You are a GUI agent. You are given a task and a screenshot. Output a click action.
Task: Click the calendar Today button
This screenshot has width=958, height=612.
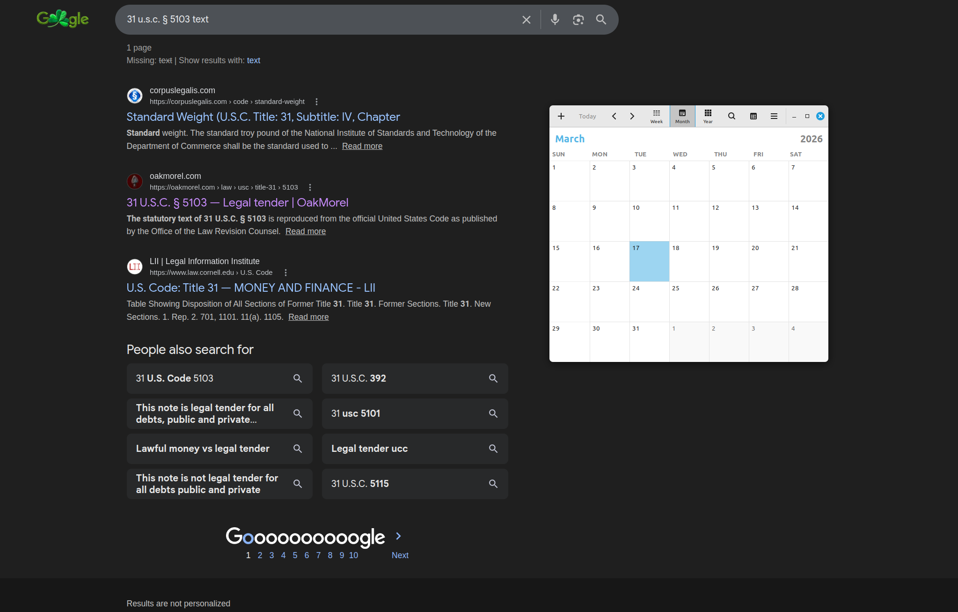(x=587, y=116)
